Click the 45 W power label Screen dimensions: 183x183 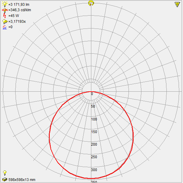(x=14, y=16)
